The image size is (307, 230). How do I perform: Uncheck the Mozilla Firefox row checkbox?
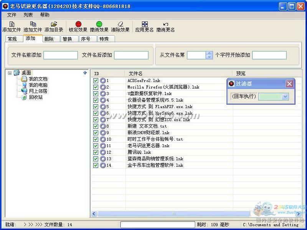click(x=96, y=87)
